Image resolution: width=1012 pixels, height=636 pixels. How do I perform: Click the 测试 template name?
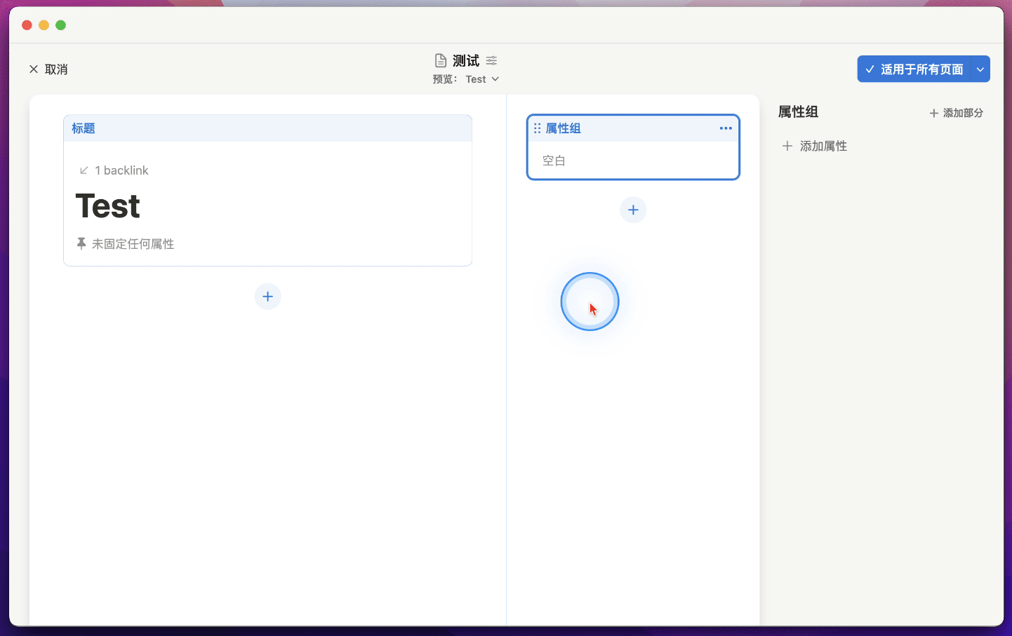click(465, 60)
